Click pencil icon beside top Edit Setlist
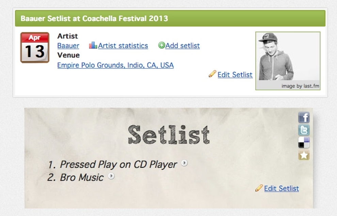 212,74
